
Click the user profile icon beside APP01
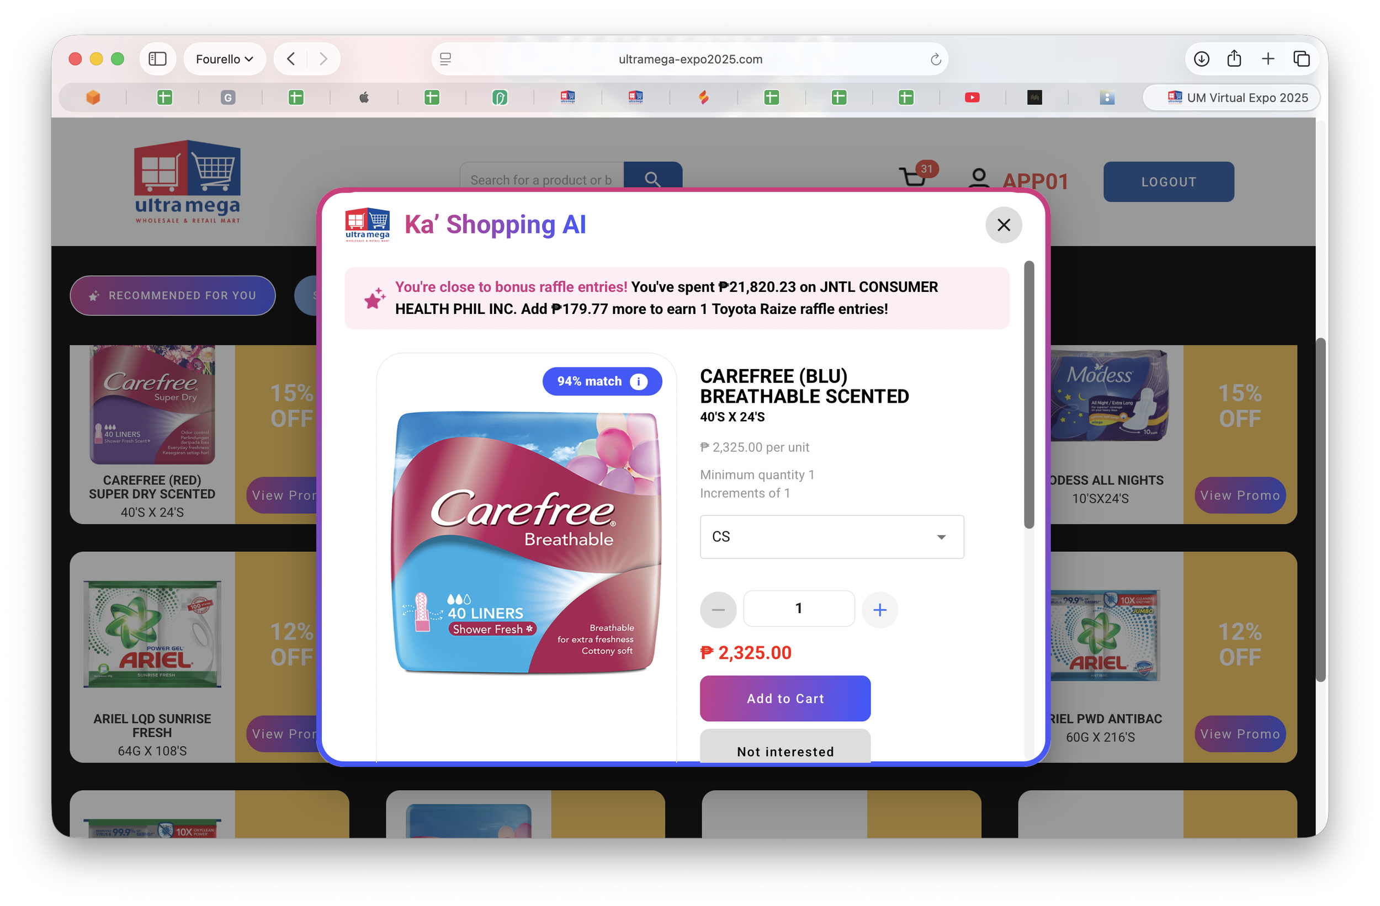pyautogui.click(x=979, y=179)
